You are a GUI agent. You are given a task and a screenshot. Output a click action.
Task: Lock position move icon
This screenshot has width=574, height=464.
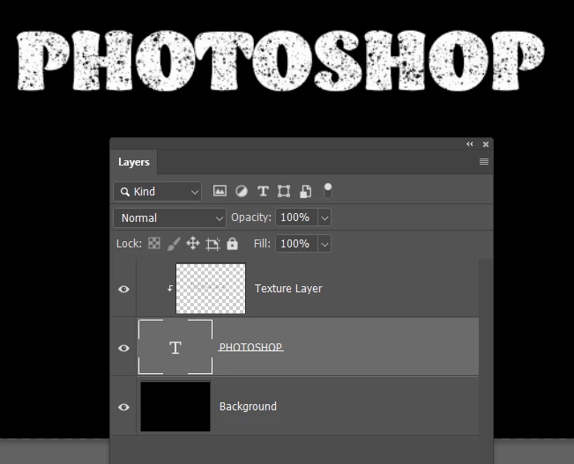point(193,243)
